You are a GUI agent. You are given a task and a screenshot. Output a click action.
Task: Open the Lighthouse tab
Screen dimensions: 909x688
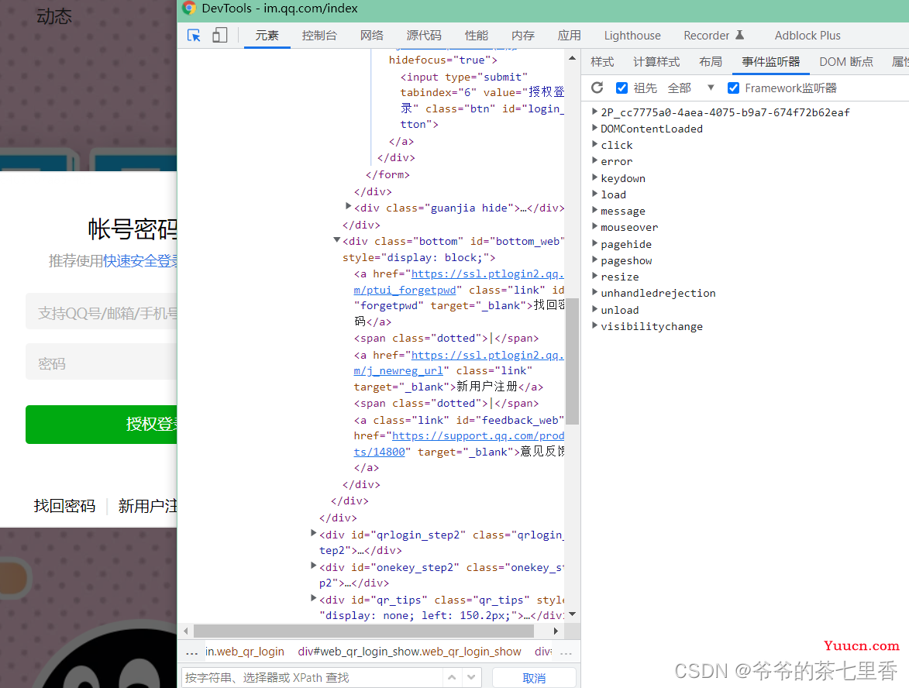pyautogui.click(x=632, y=36)
